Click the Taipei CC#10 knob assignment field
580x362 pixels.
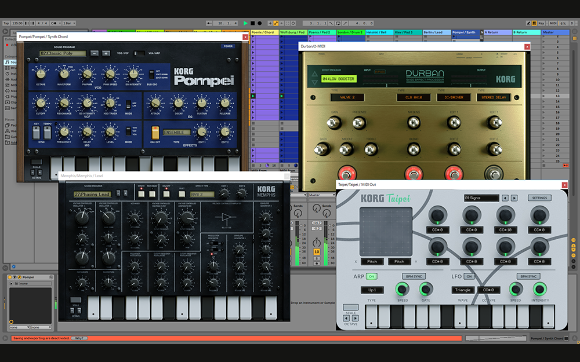pos(505,230)
